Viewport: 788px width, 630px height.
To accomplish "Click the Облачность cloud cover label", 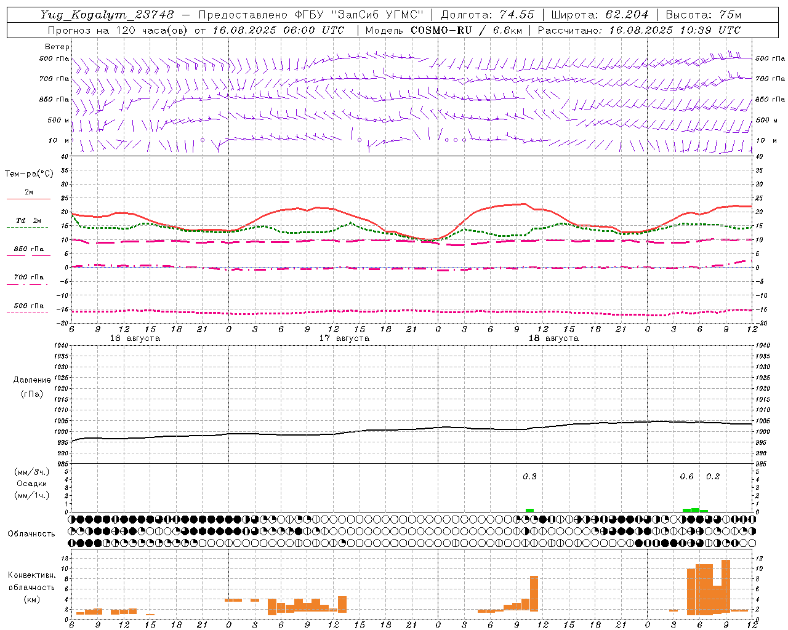I will [x=31, y=534].
